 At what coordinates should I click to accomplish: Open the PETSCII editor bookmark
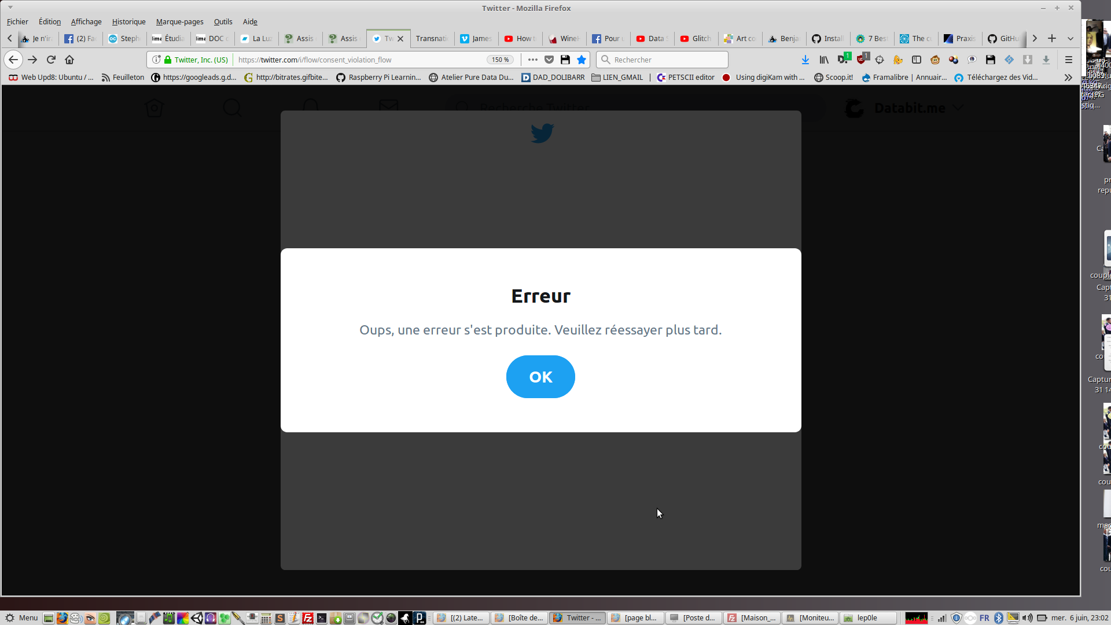[x=686, y=77]
